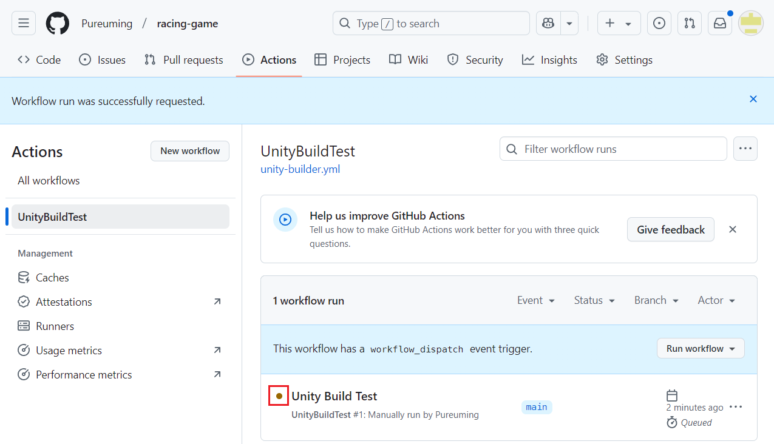Click the play icon in feedback card
This screenshot has height=444, width=774.
[x=285, y=220]
